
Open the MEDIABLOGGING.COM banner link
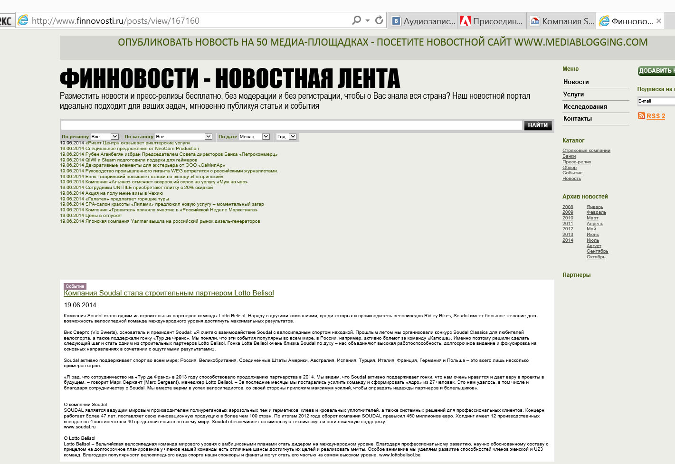point(382,42)
